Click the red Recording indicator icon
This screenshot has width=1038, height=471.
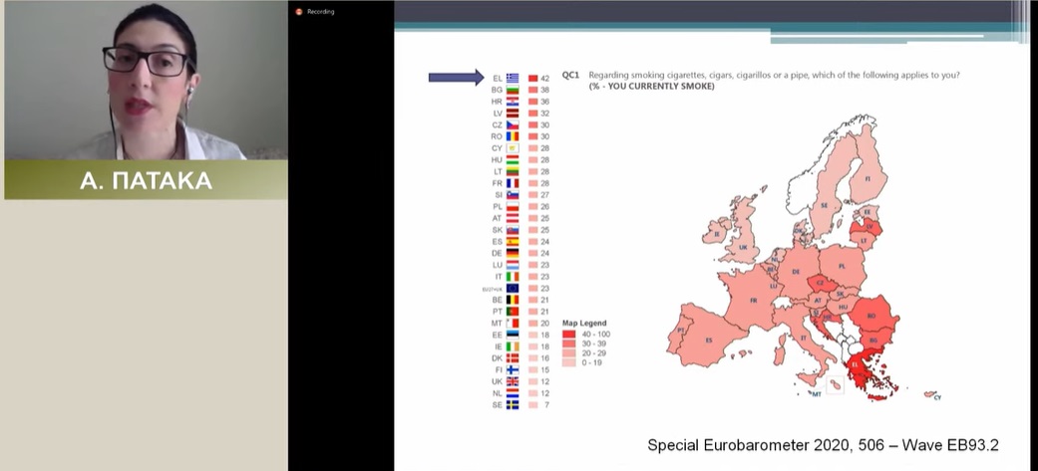pyautogui.click(x=298, y=12)
